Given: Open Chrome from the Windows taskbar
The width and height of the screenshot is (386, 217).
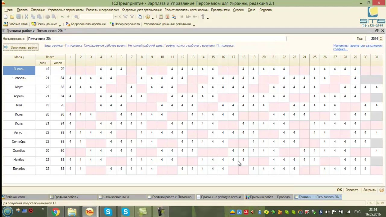Looking at the screenshot, I should (x=55, y=212).
